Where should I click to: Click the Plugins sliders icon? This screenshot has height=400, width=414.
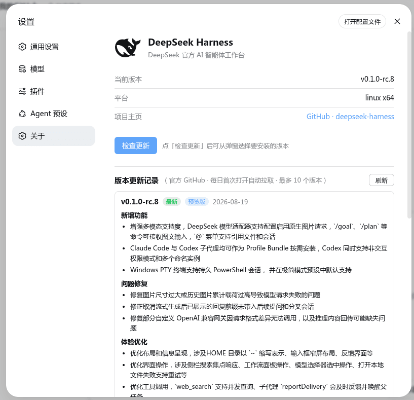22,91
